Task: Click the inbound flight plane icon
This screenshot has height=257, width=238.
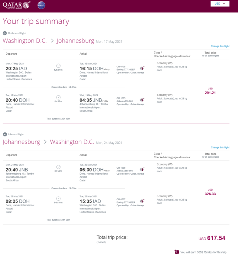Action: click(5, 134)
